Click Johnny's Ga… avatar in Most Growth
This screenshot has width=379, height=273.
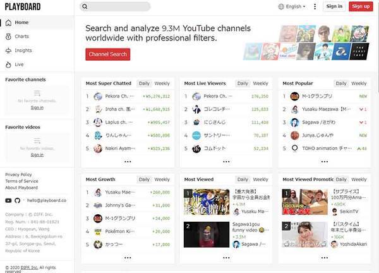(x=98, y=205)
